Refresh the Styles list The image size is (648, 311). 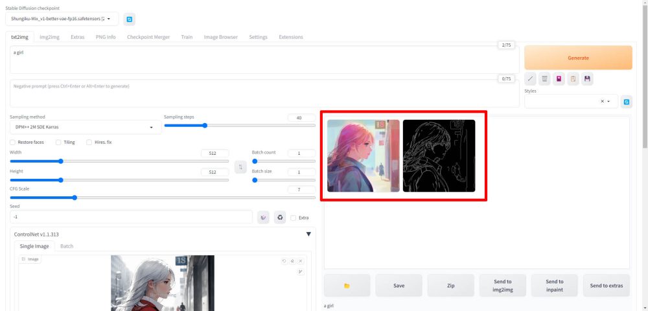626,102
